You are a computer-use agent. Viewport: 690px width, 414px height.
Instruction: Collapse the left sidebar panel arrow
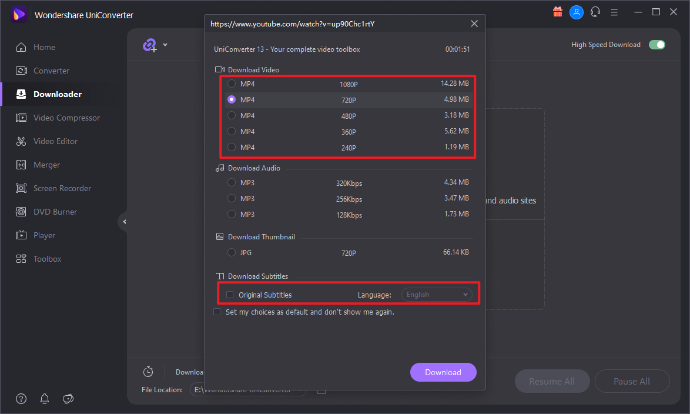point(124,222)
